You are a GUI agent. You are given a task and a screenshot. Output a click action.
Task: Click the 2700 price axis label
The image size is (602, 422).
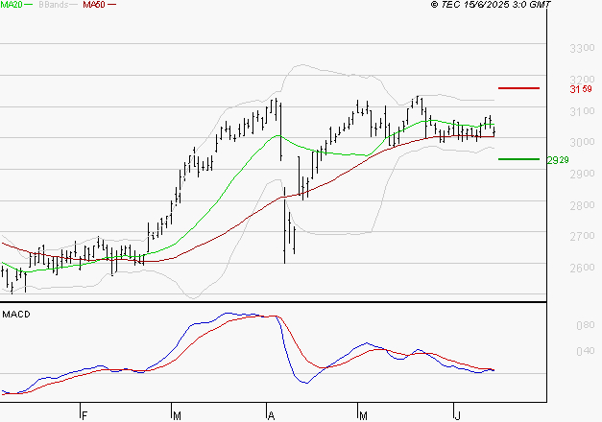tap(582, 236)
